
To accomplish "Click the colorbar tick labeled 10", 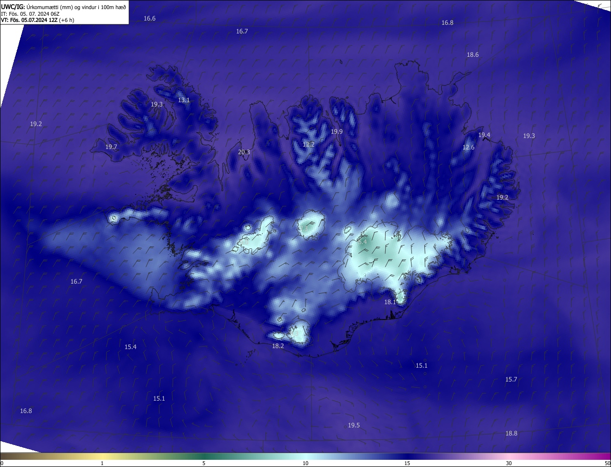I will click(305, 463).
